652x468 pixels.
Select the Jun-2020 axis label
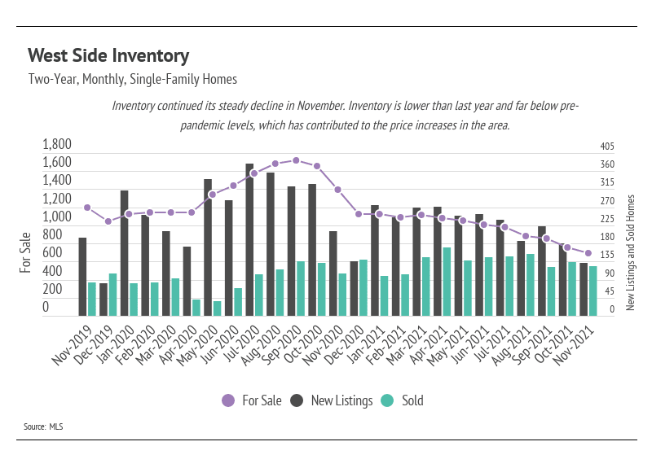click(218, 344)
